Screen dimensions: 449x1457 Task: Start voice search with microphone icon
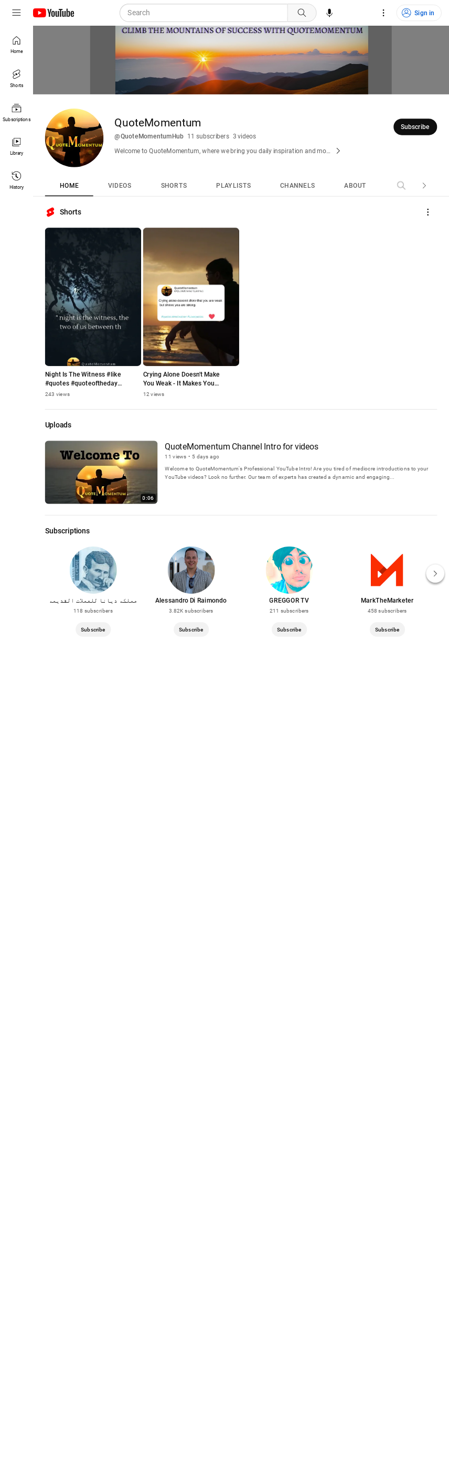[x=329, y=13]
